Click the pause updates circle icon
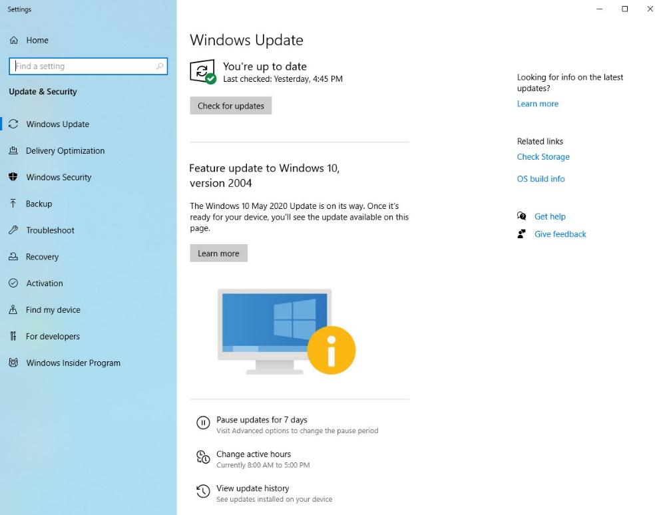This screenshot has height=515, width=663. coord(203,423)
